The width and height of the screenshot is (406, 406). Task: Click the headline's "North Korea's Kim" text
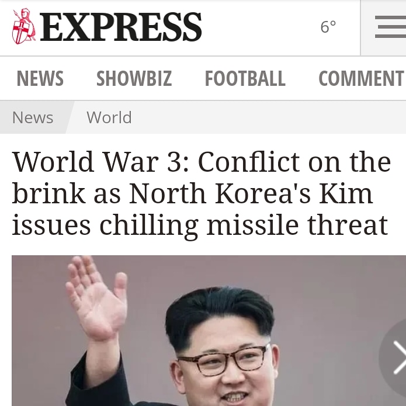(x=251, y=193)
